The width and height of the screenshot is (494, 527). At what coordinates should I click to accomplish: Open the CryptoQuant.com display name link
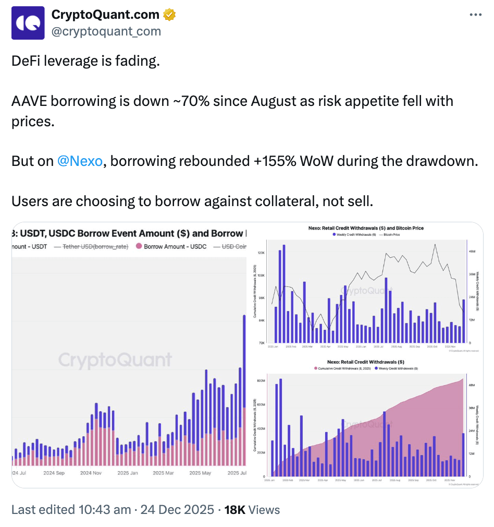[106, 15]
